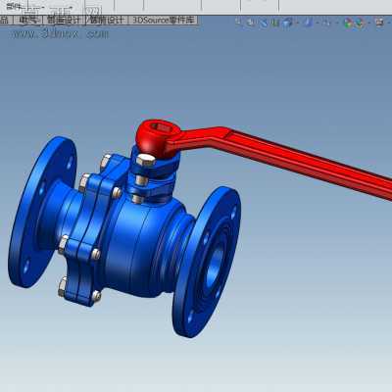Open the Apply Scene dropdown arrow
392x392 pixels.
point(369,23)
